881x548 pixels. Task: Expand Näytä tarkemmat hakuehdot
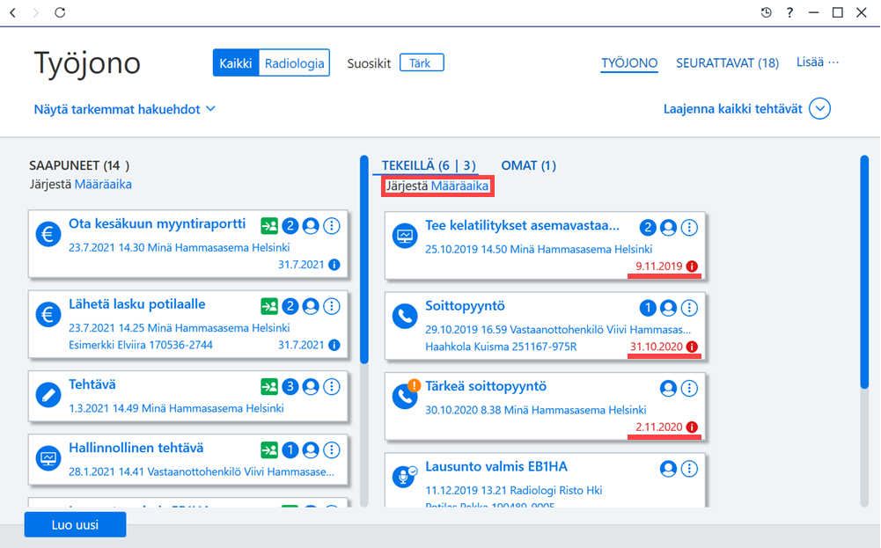click(x=124, y=109)
